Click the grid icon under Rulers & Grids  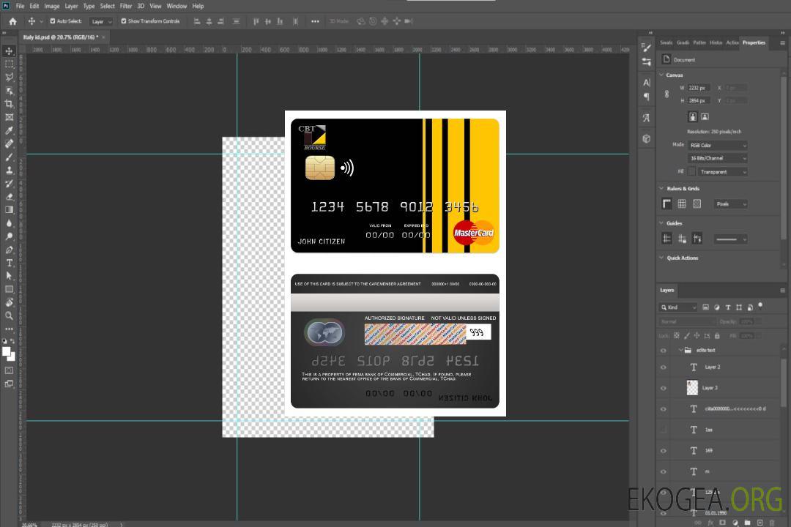pos(682,204)
